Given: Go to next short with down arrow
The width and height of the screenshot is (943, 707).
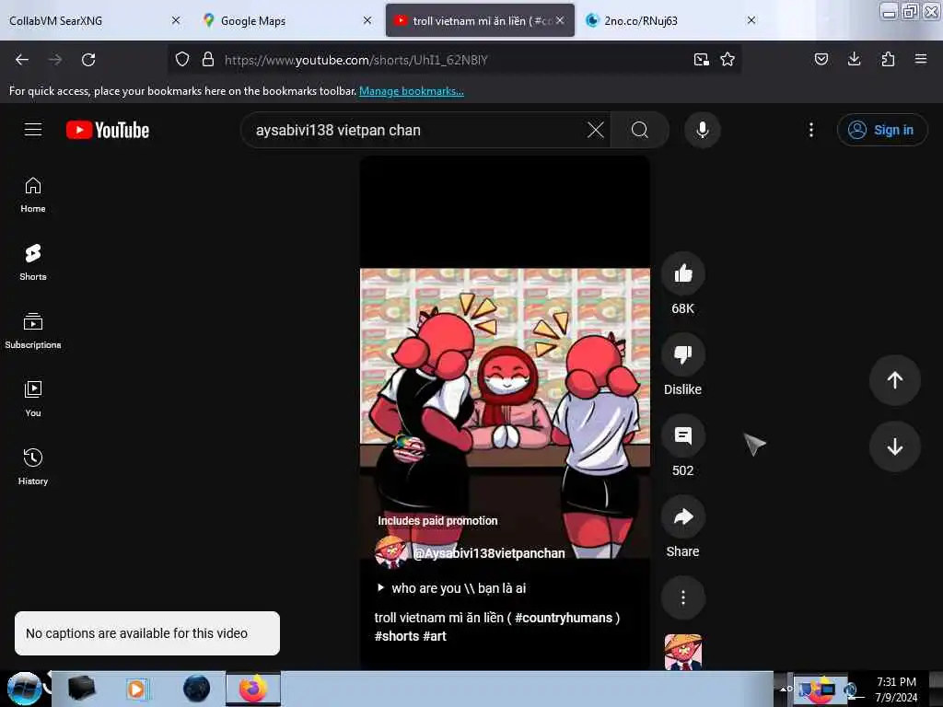Looking at the screenshot, I should point(894,446).
